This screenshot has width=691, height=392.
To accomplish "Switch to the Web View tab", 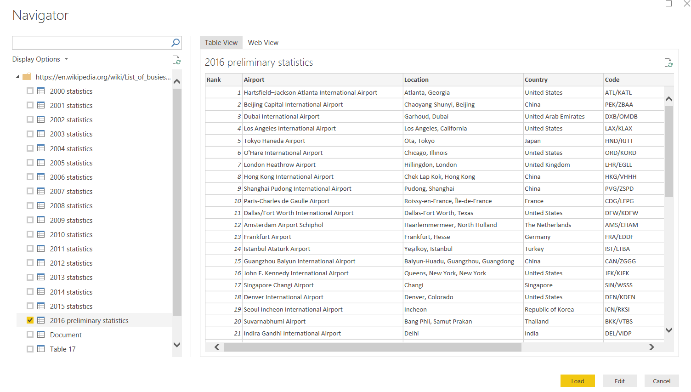I will 263,43.
